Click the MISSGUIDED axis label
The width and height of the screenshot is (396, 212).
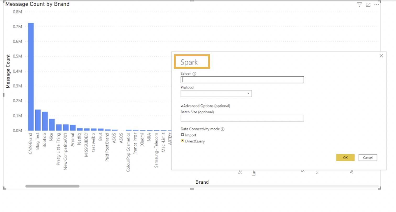point(87,145)
